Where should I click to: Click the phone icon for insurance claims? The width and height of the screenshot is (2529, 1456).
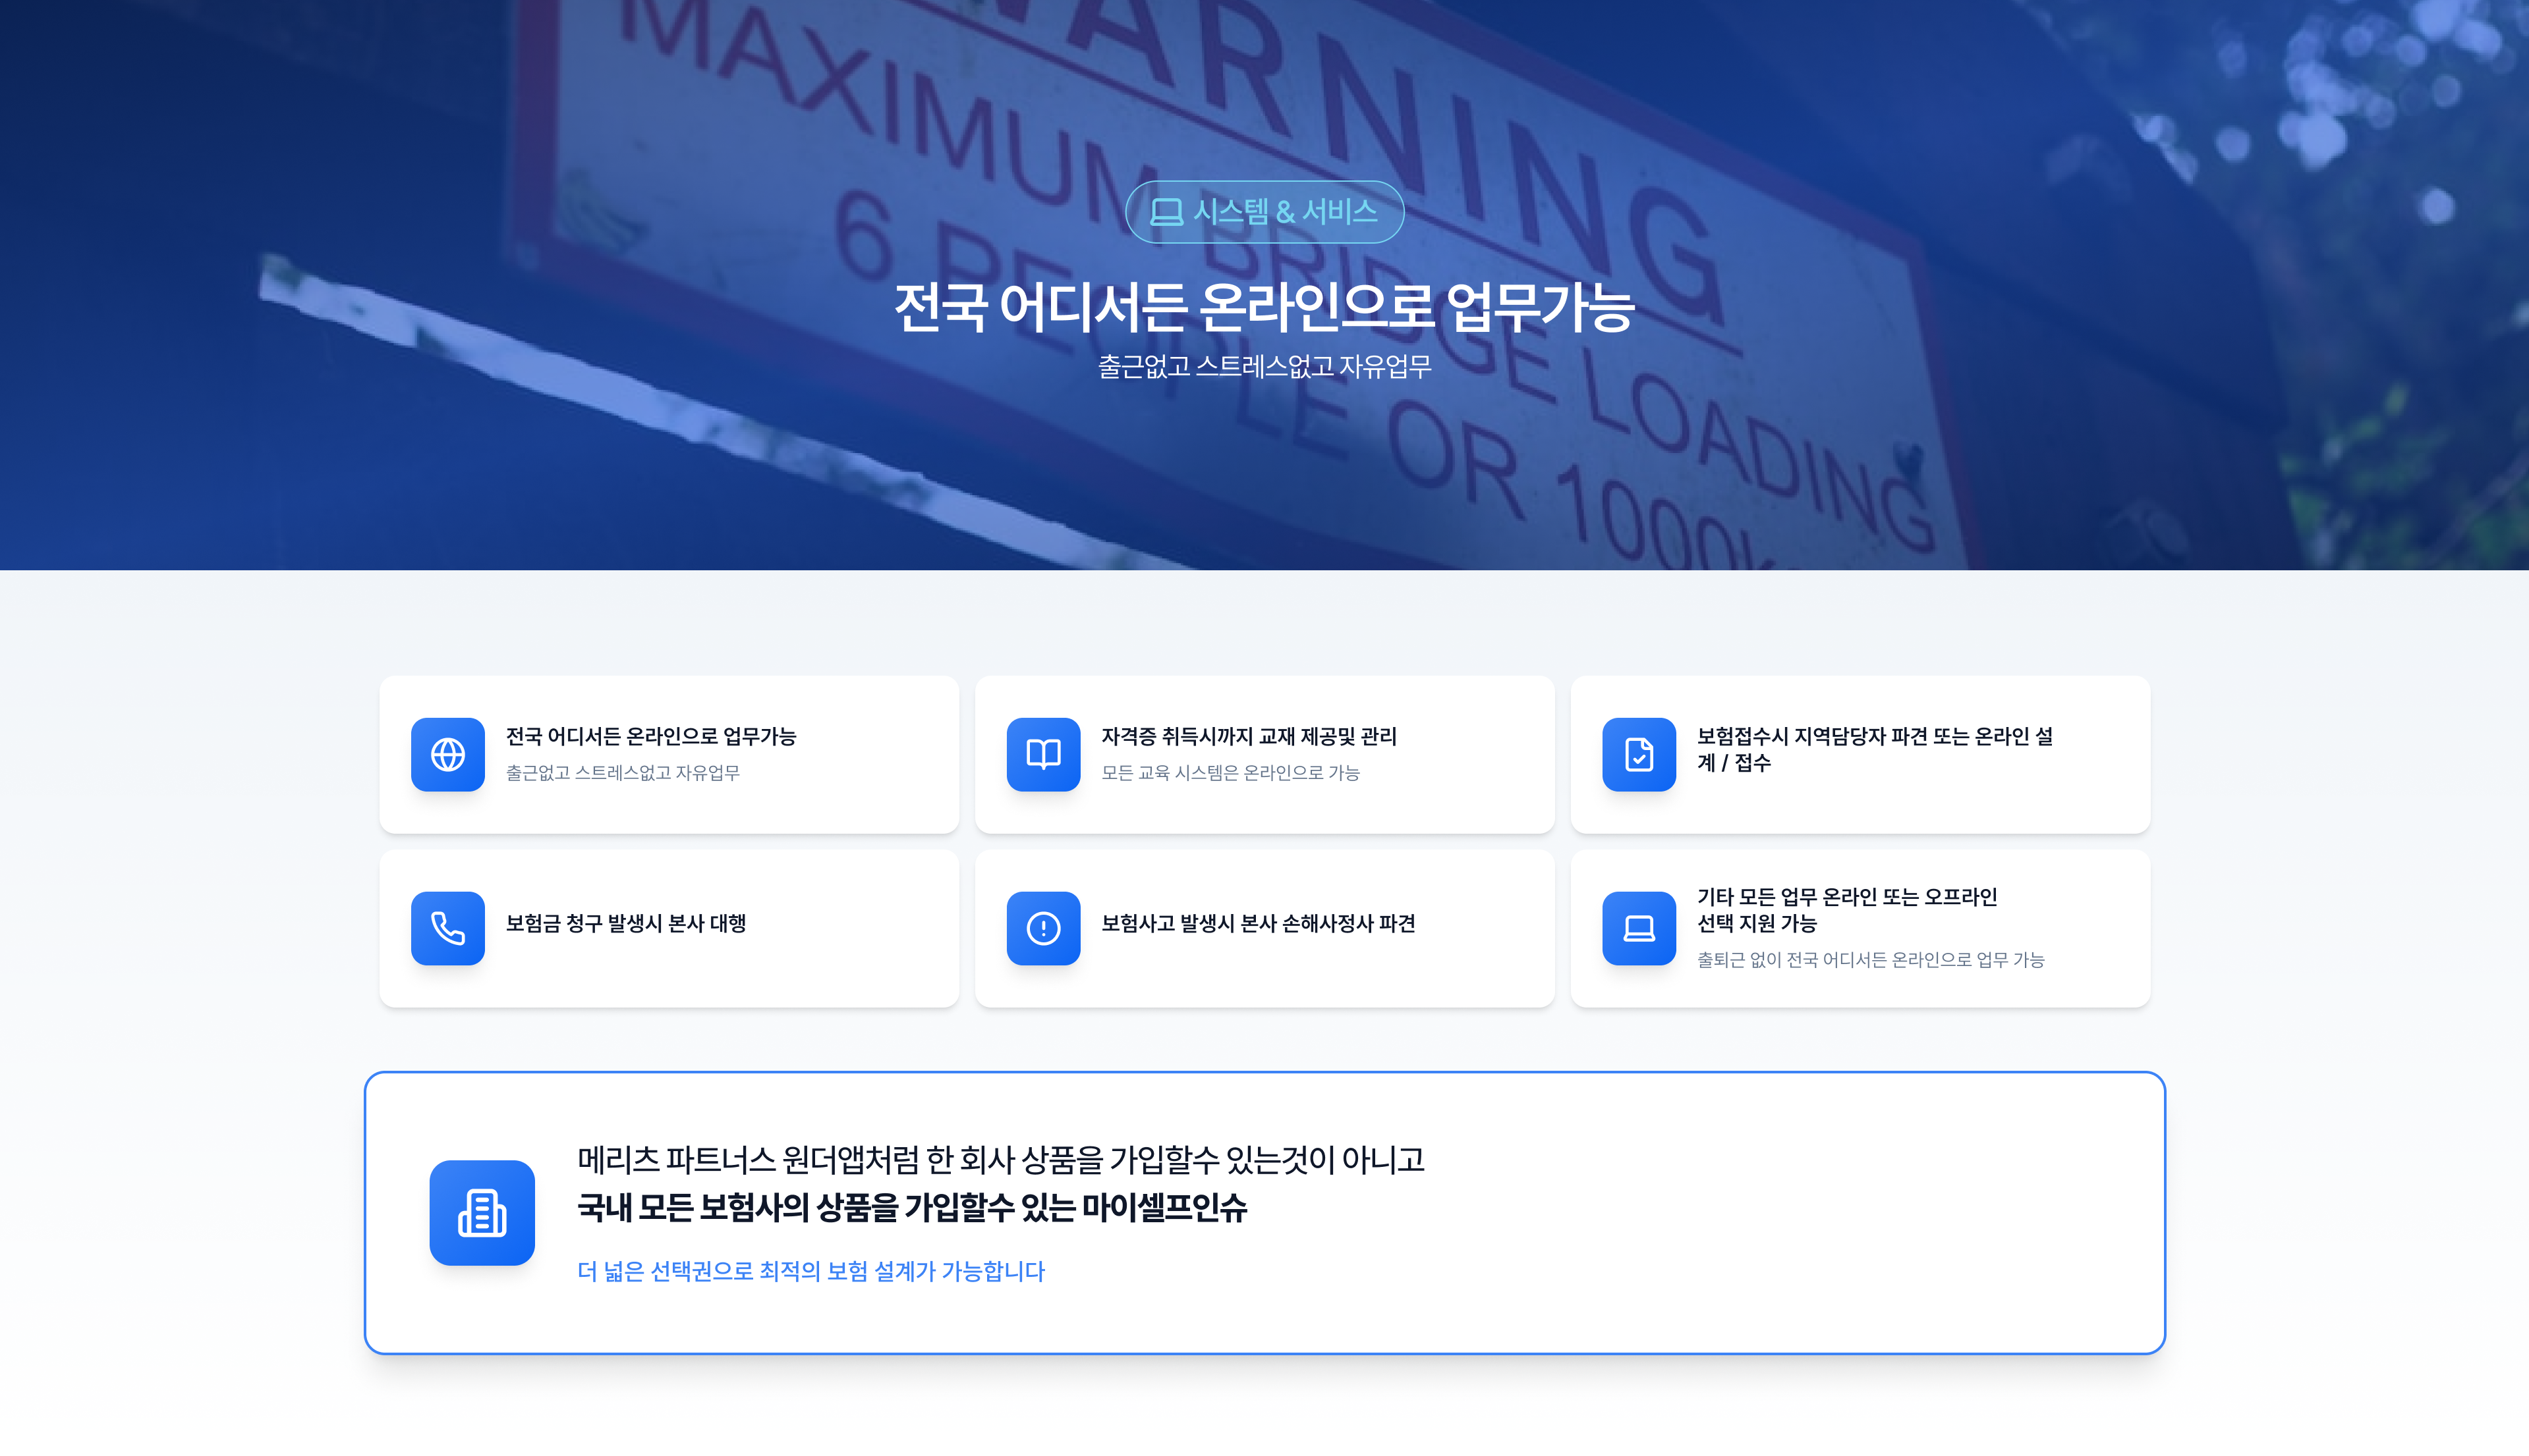[x=447, y=928]
